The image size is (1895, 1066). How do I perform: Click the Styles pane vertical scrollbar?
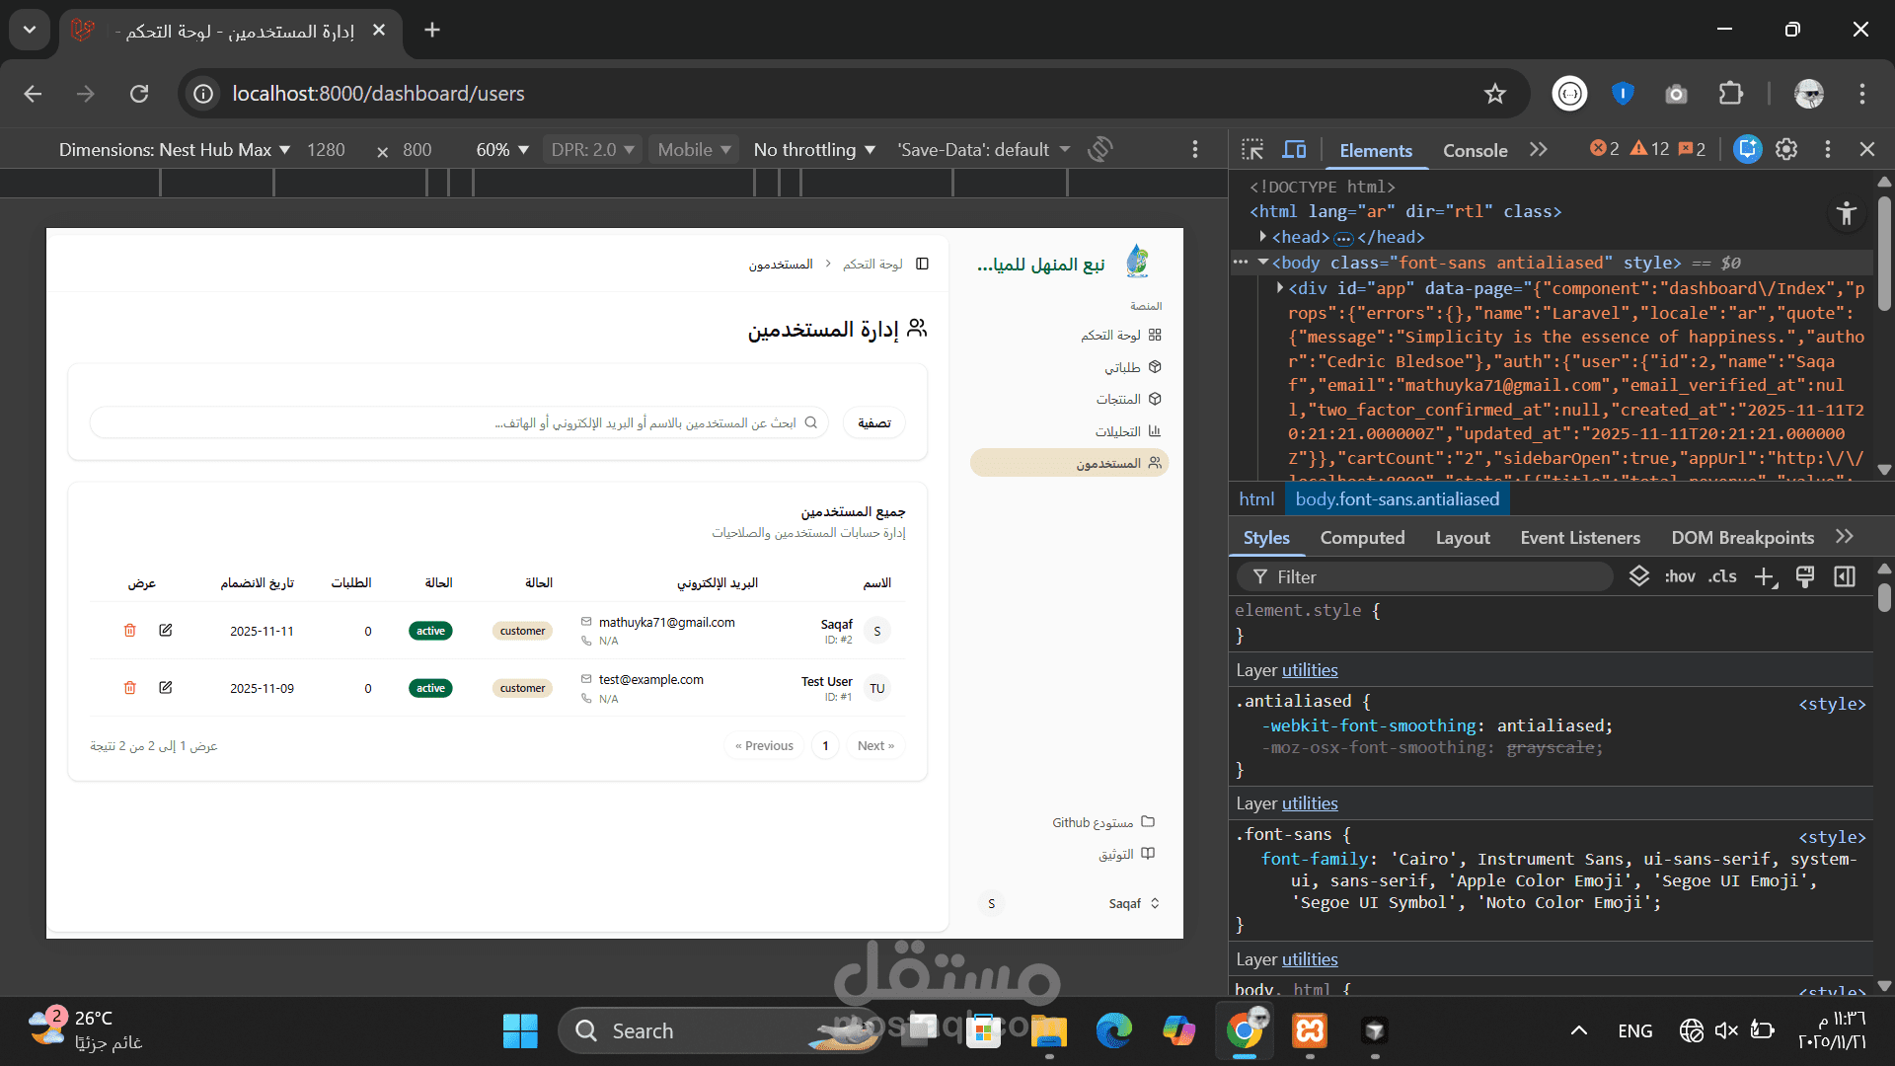coord(1884,598)
